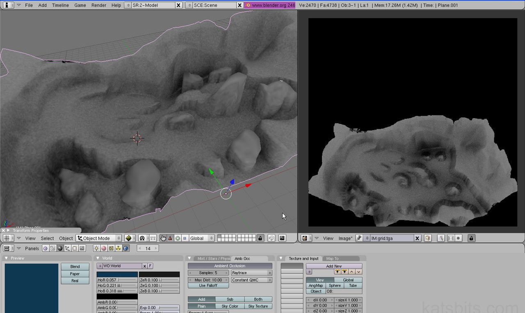525x313 pixels.
Task: Select the Shading context sphere icon
Action: [61, 248]
